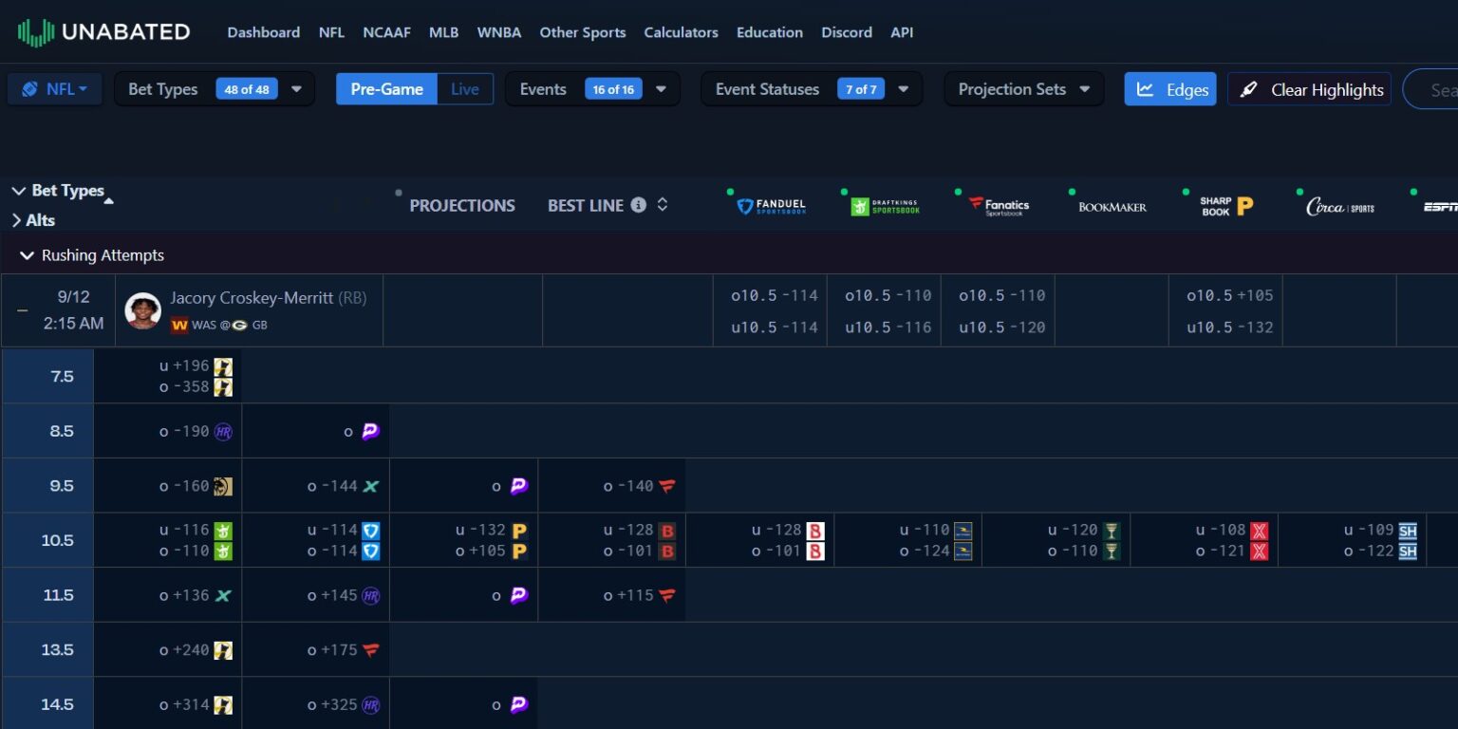Image resolution: width=1458 pixels, height=729 pixels.
Task: Switch to Live mode
Action: 465,89
